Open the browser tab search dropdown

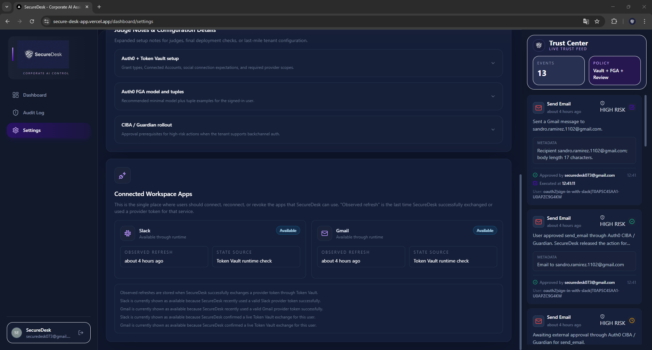[x=7, y=7]
